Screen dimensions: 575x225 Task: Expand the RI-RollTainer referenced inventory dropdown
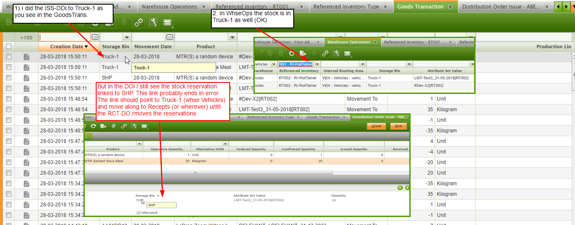317,64
